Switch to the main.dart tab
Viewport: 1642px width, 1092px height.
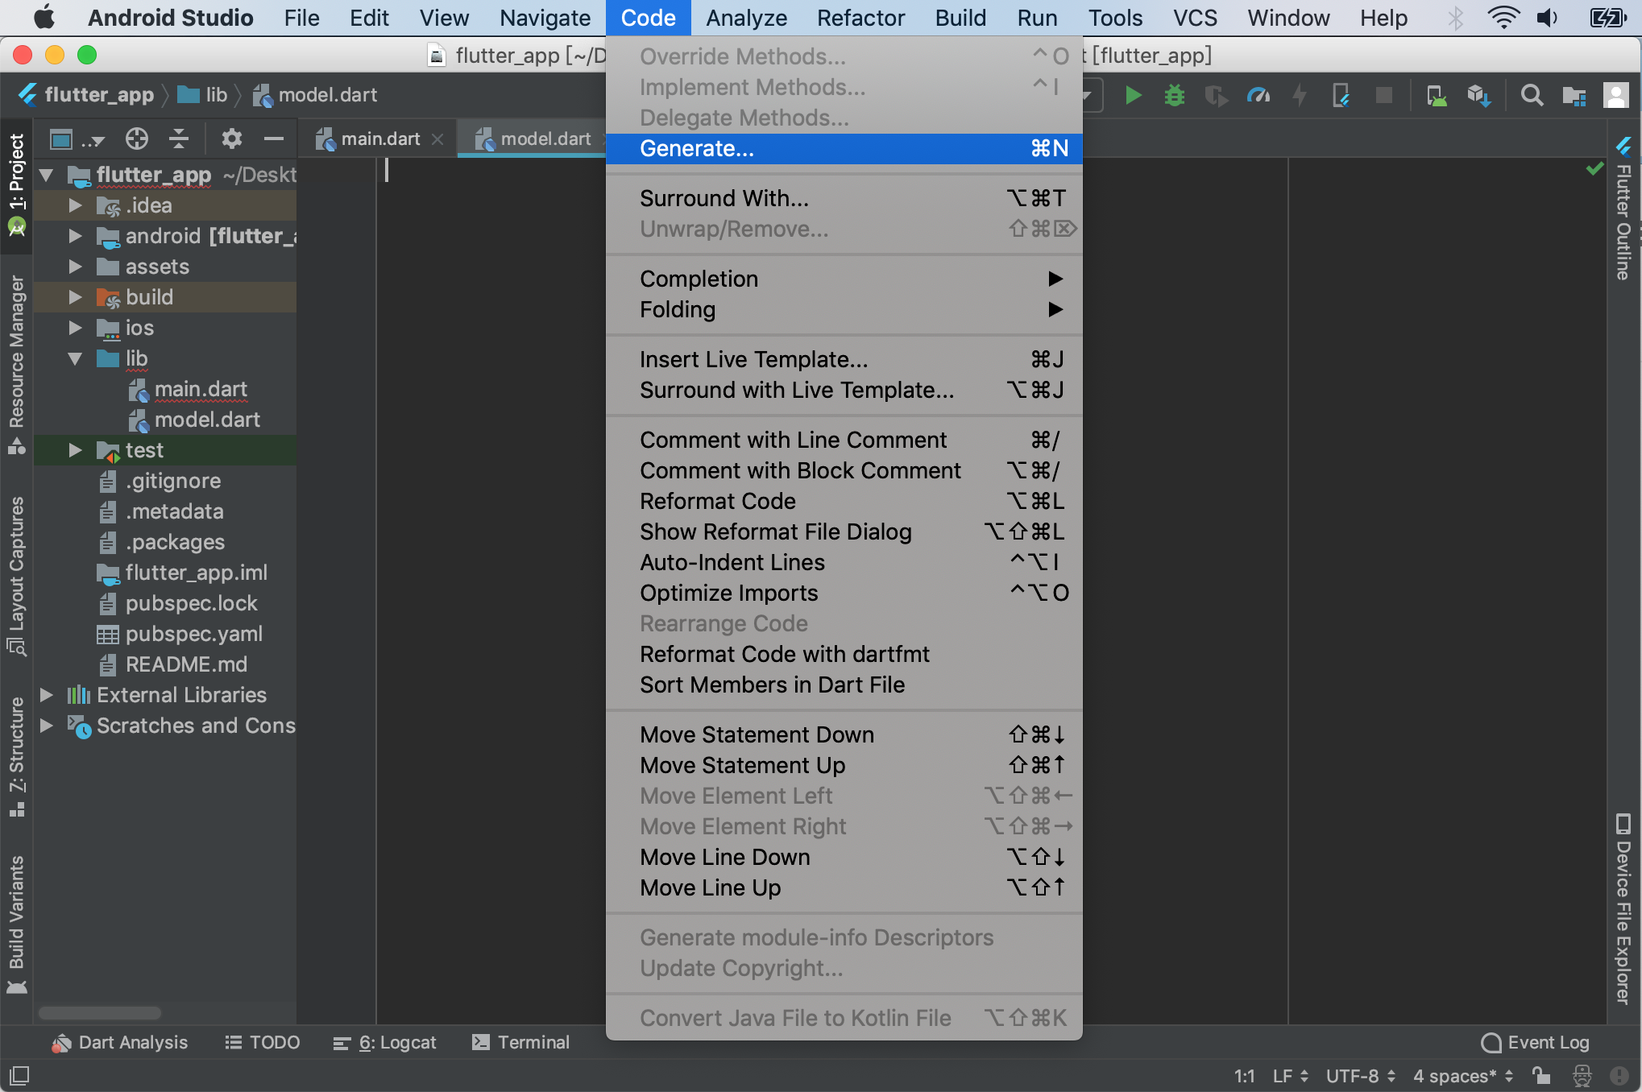[379, 139]
